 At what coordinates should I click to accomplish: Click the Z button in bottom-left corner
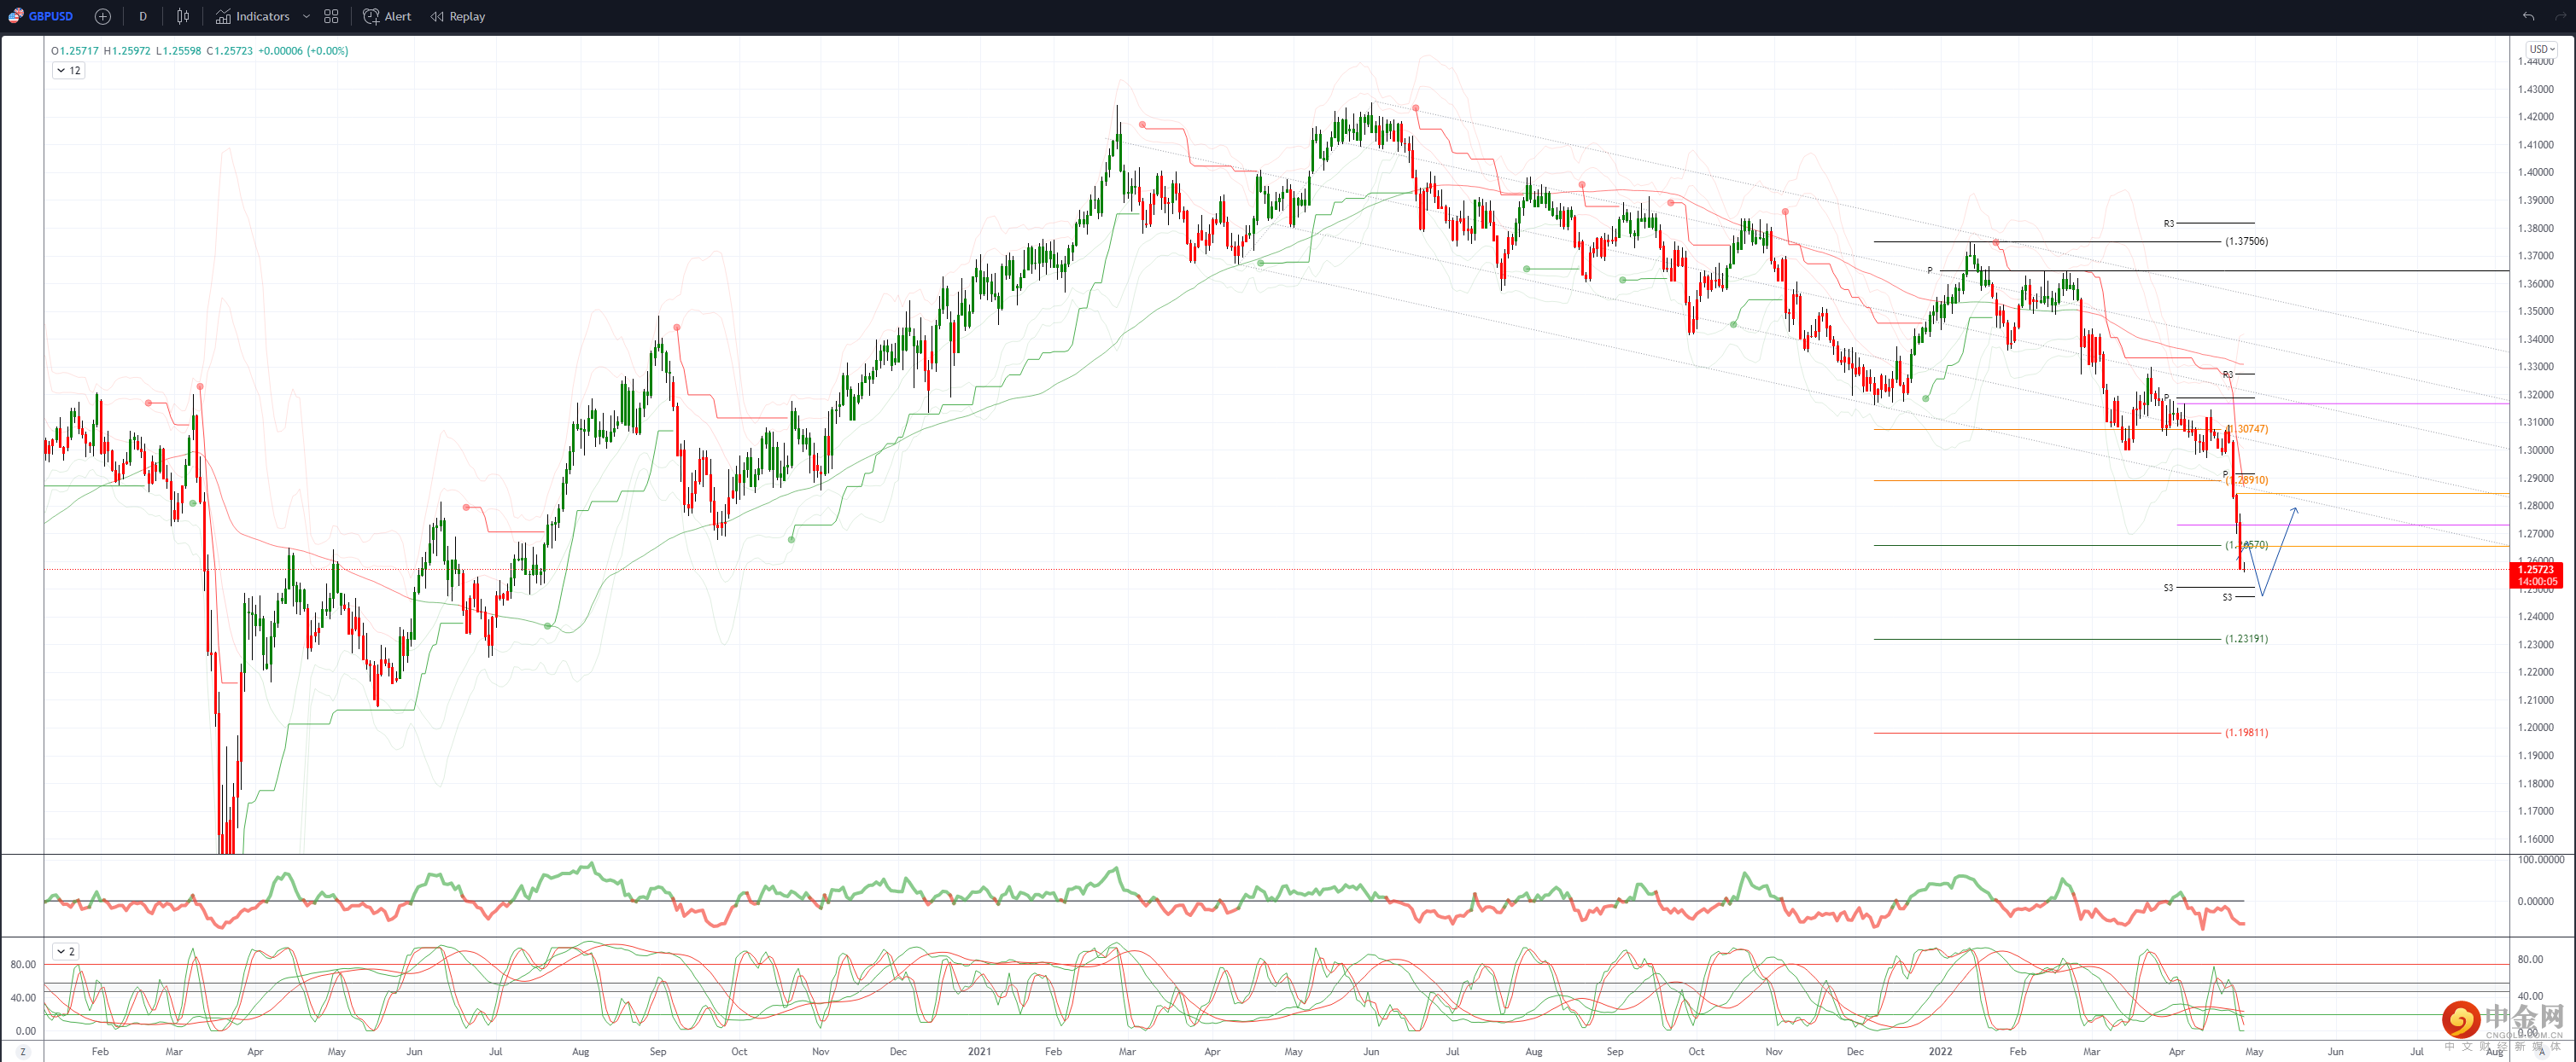click(x=23, y=1052)
